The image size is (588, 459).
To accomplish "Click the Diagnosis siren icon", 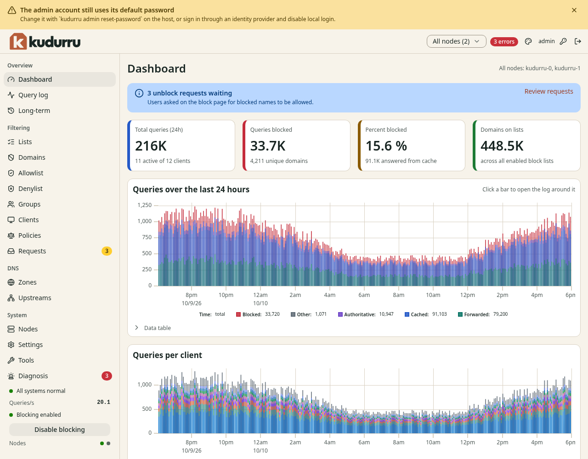I will (11, 376).
